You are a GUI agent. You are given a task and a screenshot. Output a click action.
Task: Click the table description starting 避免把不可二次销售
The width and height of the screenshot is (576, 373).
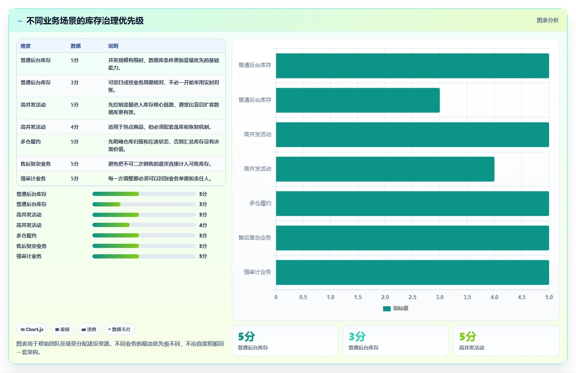pyautogui.click(x=160, y=164)
